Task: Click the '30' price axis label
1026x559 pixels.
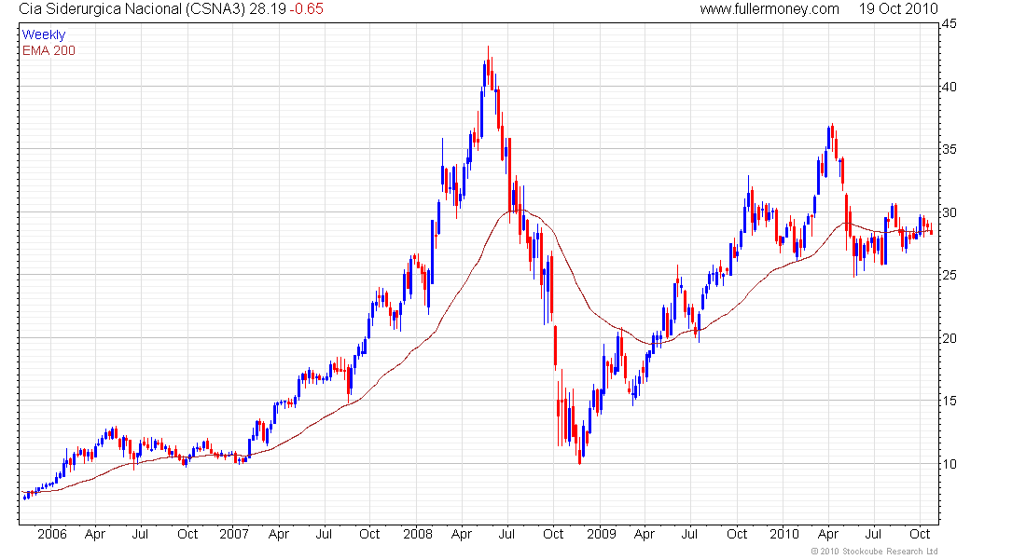Action: [949, 212]
